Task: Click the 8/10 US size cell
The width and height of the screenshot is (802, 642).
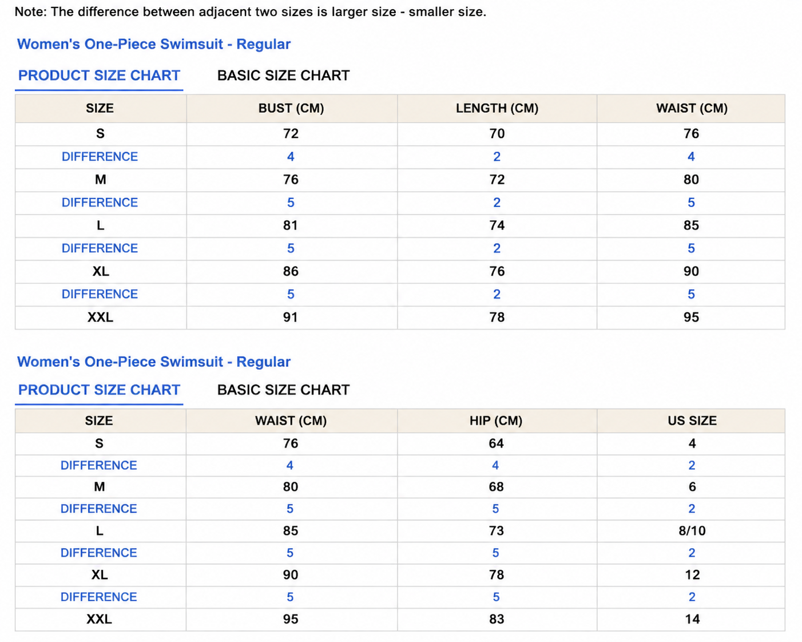Action: click(x=692, y=531)
